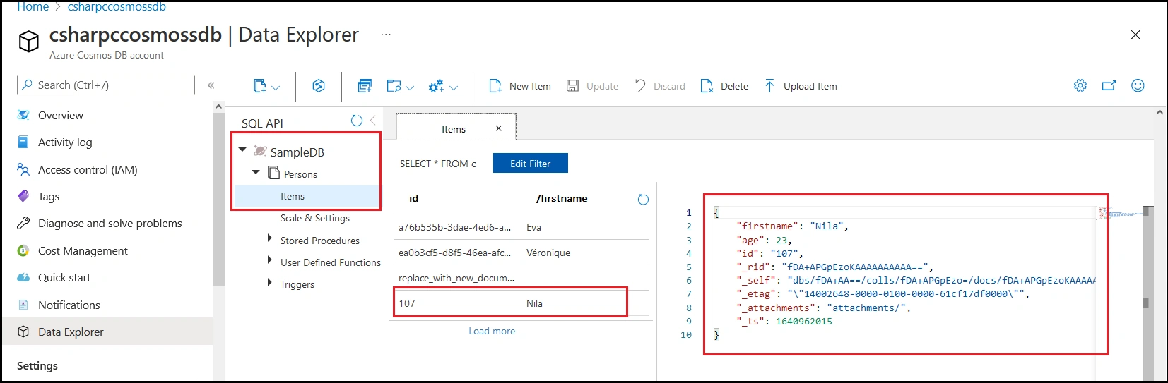The width and height of the screenshot is (1168, 383).
Task: Click the /firstname column header
Action: [562, 198]
